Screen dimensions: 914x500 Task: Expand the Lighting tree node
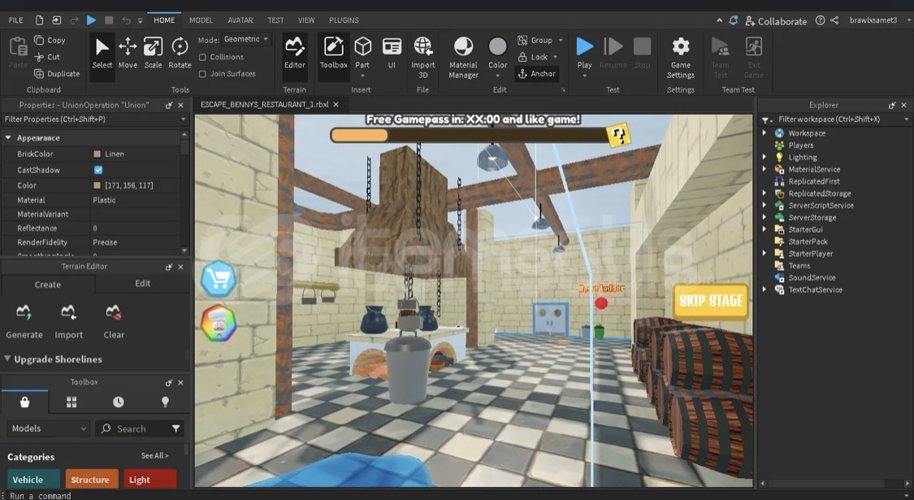(765, 157)
